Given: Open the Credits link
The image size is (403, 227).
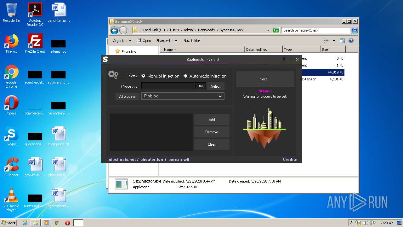Looking at the screenshot, I should click(x=290, y=160).
